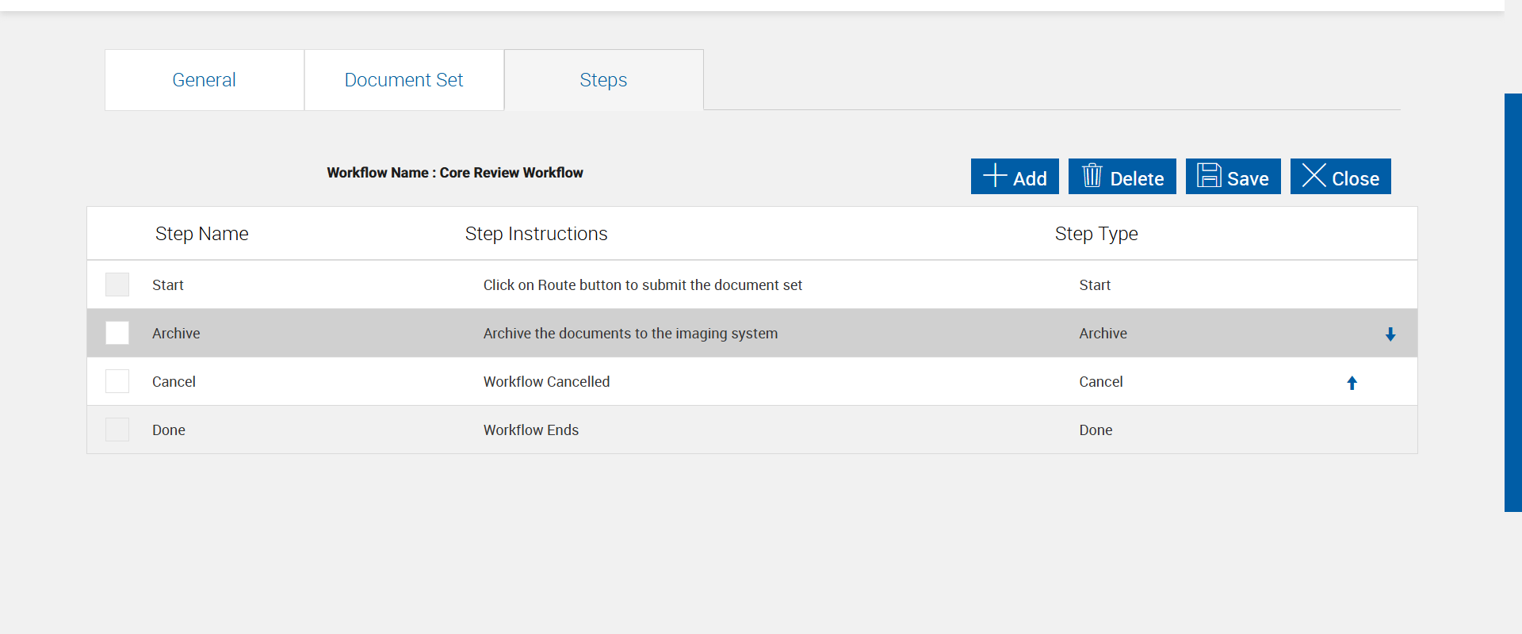Click the blue vertical scrollbar

[x=1512, y=302]
